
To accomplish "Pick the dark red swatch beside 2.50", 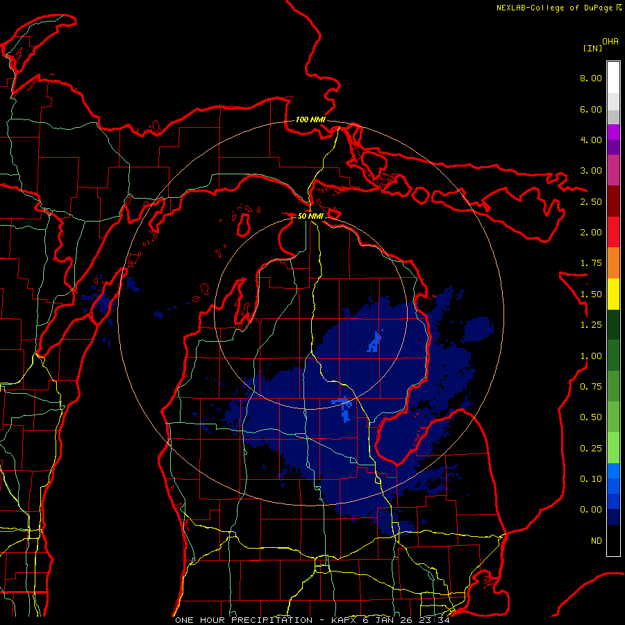I will tap(613, 201).
